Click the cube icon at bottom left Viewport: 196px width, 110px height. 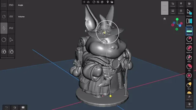[x=15, y=108]
